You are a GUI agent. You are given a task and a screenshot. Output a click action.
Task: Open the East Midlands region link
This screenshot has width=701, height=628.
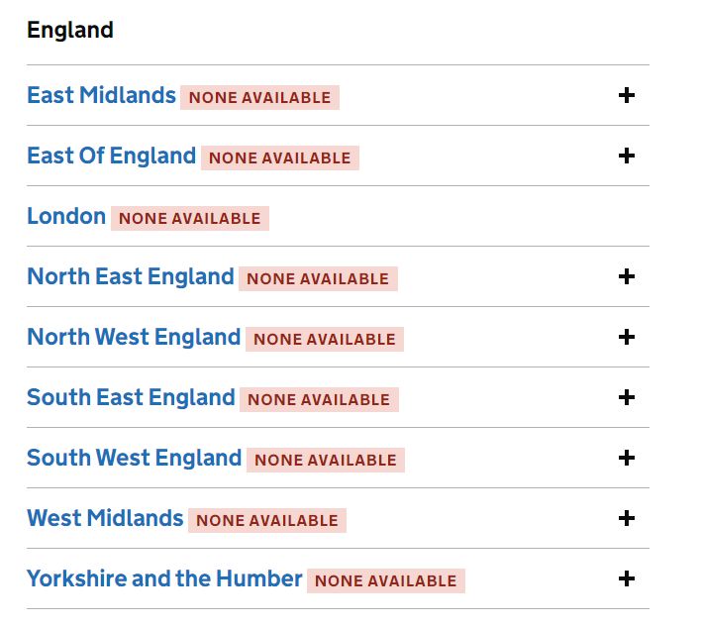101,96
